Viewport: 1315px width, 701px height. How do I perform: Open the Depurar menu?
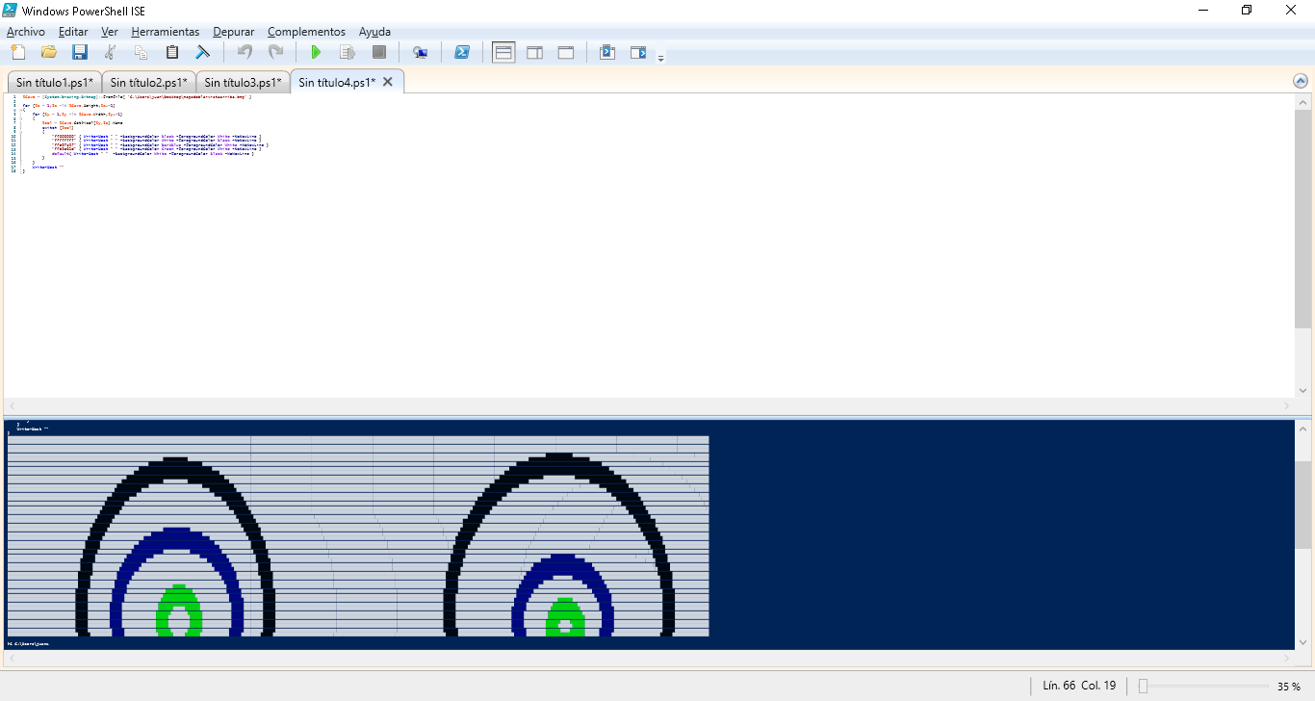point(233,32)
